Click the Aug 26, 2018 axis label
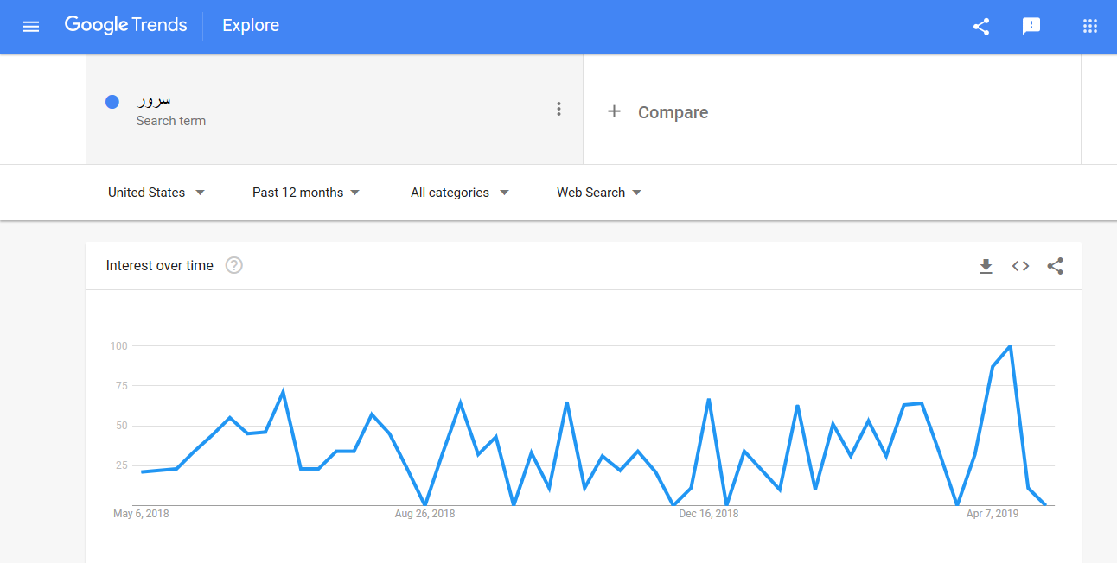Screen dimensions: 1117x563 pyautogui.click(x=424, y=514)
